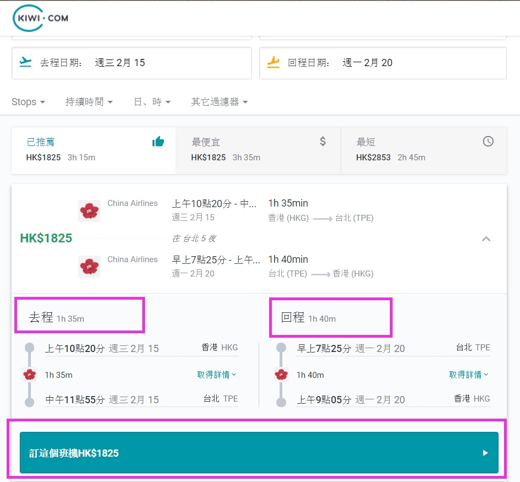Screen dimensions: 520x482
Task: Click outbound time 上午10點20分 summary
Action: click(214, 203)
